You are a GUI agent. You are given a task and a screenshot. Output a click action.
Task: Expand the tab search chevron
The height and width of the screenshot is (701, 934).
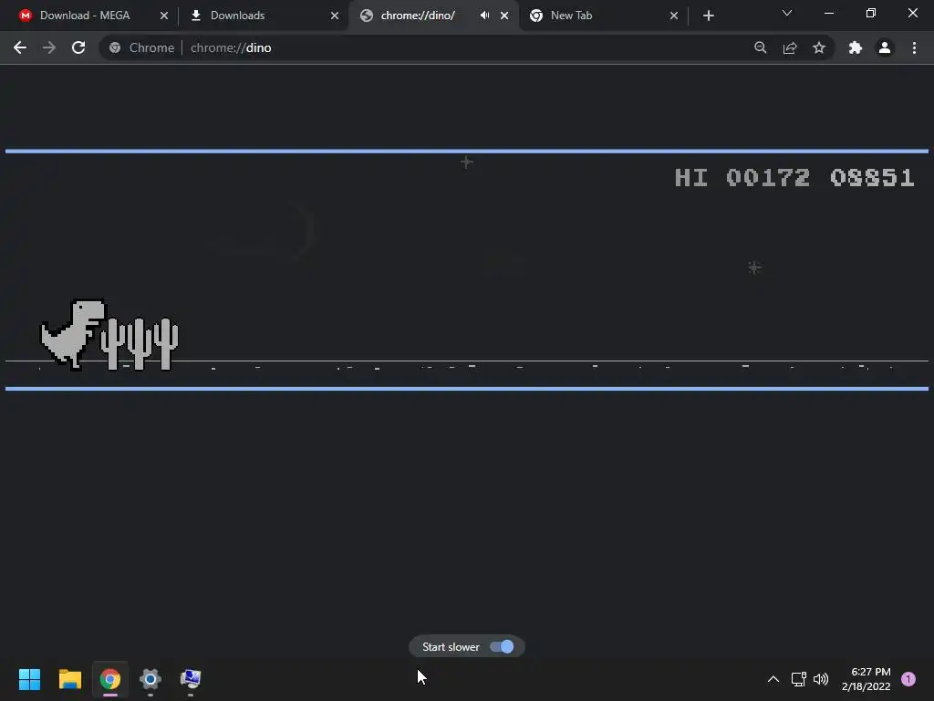[787, 13]
